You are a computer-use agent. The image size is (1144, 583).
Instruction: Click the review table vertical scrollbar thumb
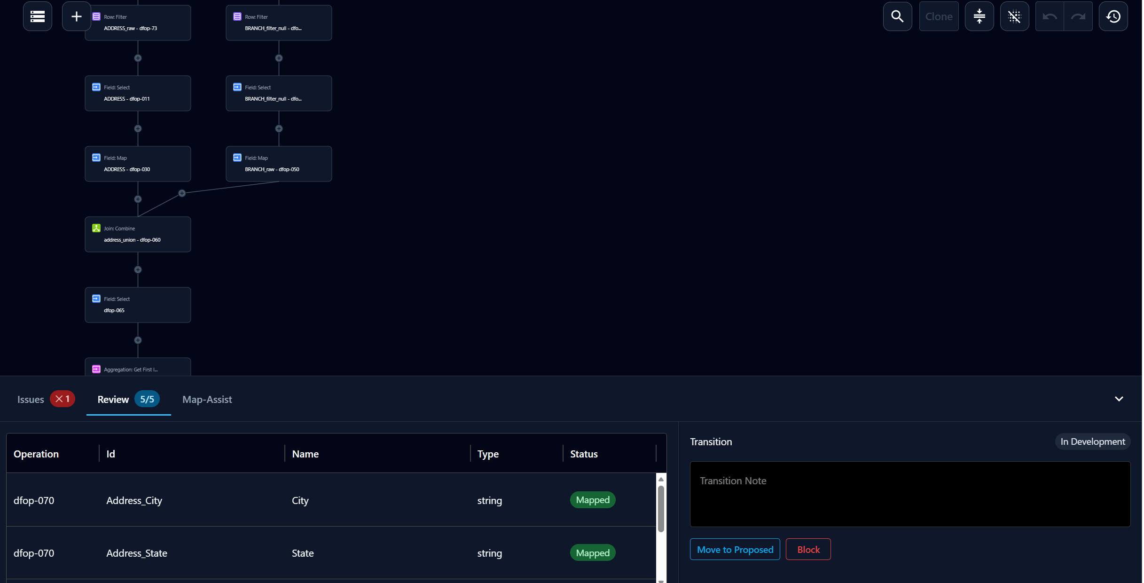(x=660, y=509)
